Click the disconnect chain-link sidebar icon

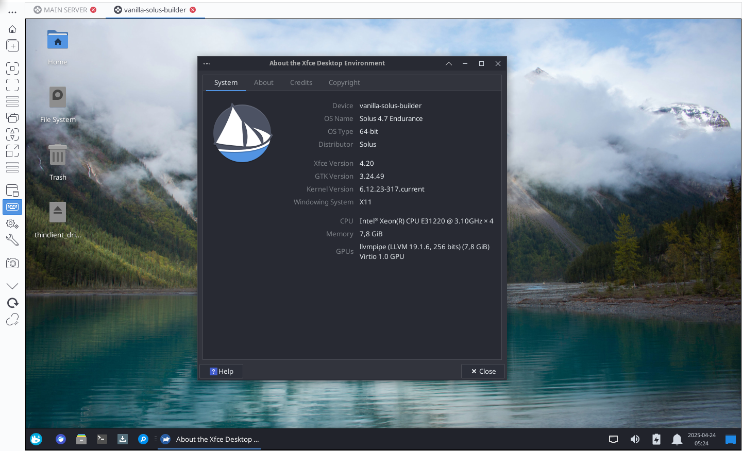(x=12, y=319)
